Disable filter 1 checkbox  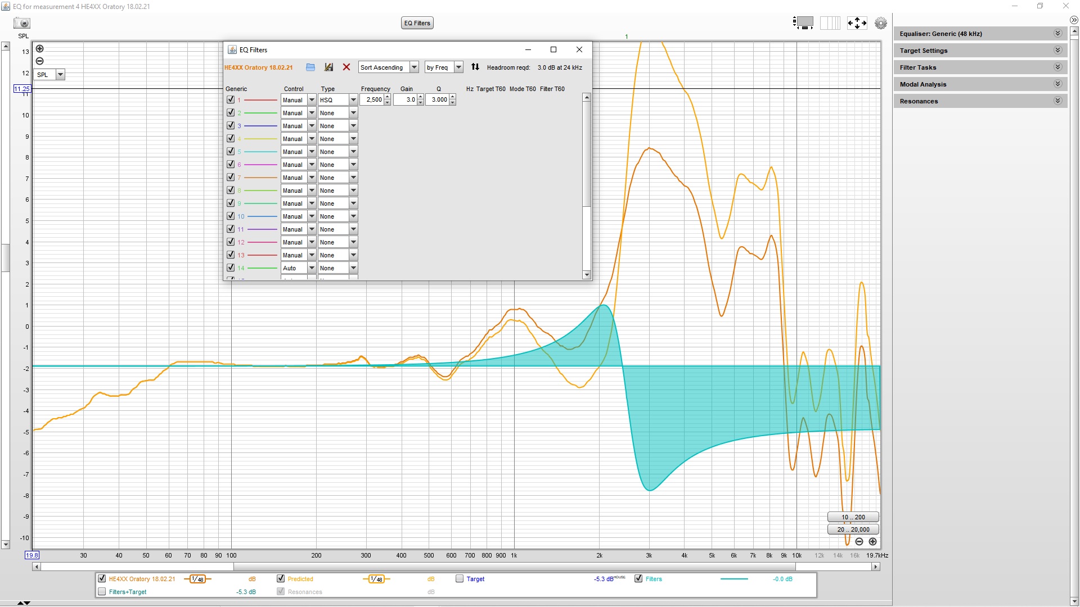coord(231,99)
